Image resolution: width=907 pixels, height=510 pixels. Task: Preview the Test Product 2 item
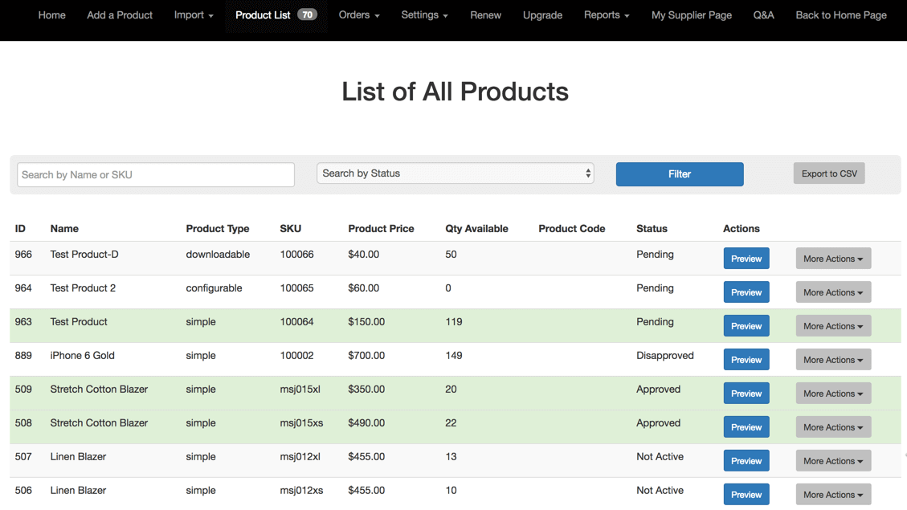[746, 292]
